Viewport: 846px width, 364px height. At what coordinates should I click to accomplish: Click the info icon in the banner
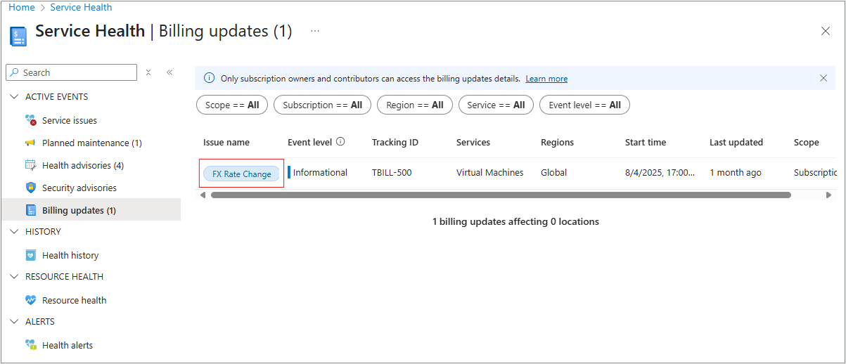pyautogui.click(x=209, y=79)
